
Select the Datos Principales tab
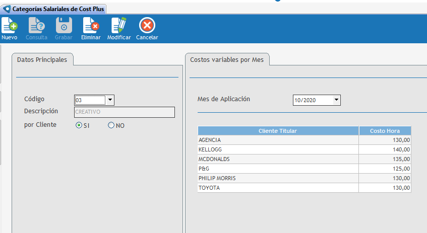point(42,59)
